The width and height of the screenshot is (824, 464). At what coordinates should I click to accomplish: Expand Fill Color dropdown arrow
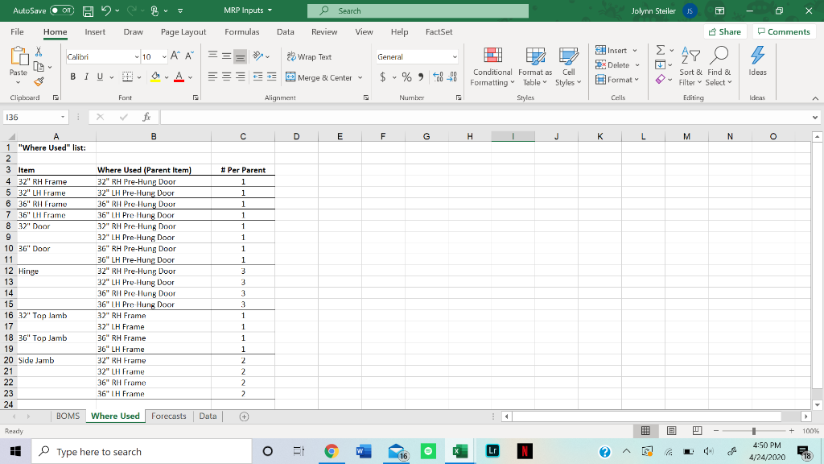(166, 77)
